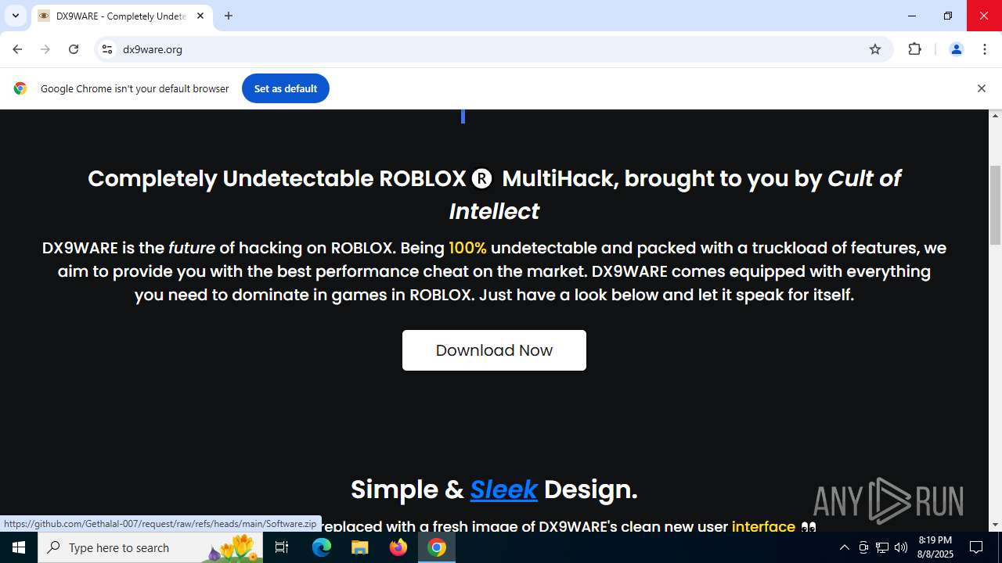Open a new browser tab
The height and width of the screenshot is (563, 1002).
click(x=229, y=16)
